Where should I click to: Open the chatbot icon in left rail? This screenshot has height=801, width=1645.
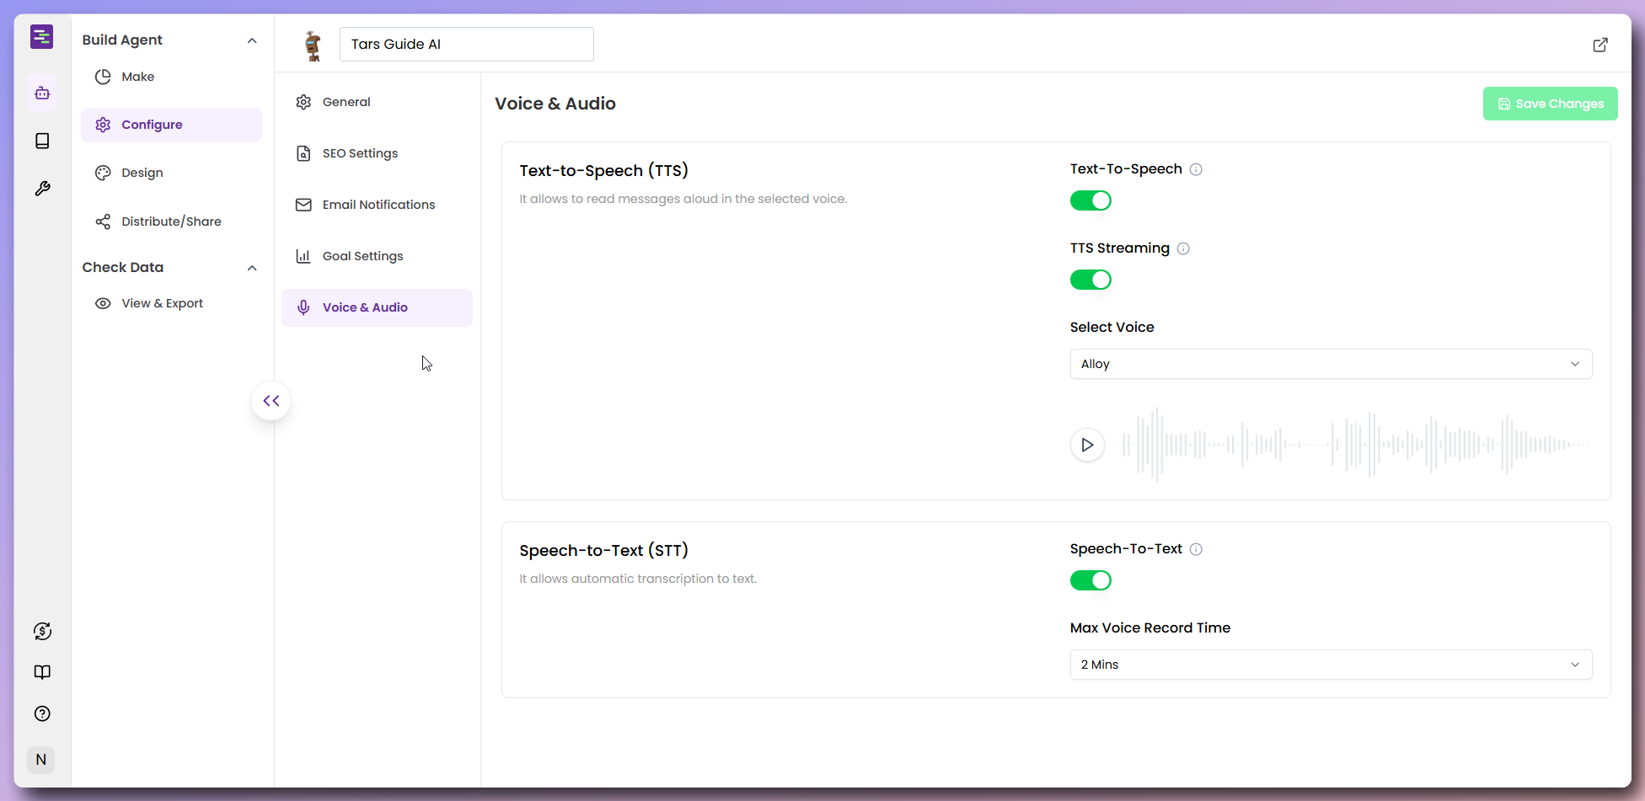42,93
